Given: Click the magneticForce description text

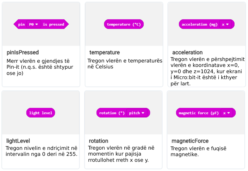Looking at the screenshot, I should pos(198,151).
